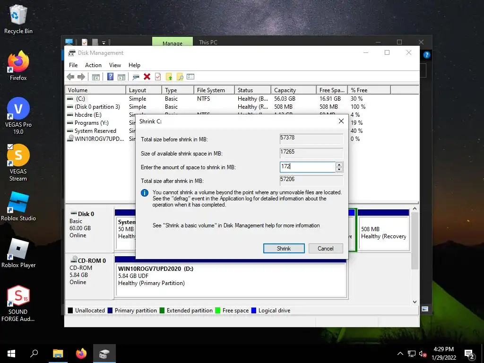Image resolution: width=484 pixels, height=363 pixels.
Task: Open the View menu
Action: [x=115, y=65]
